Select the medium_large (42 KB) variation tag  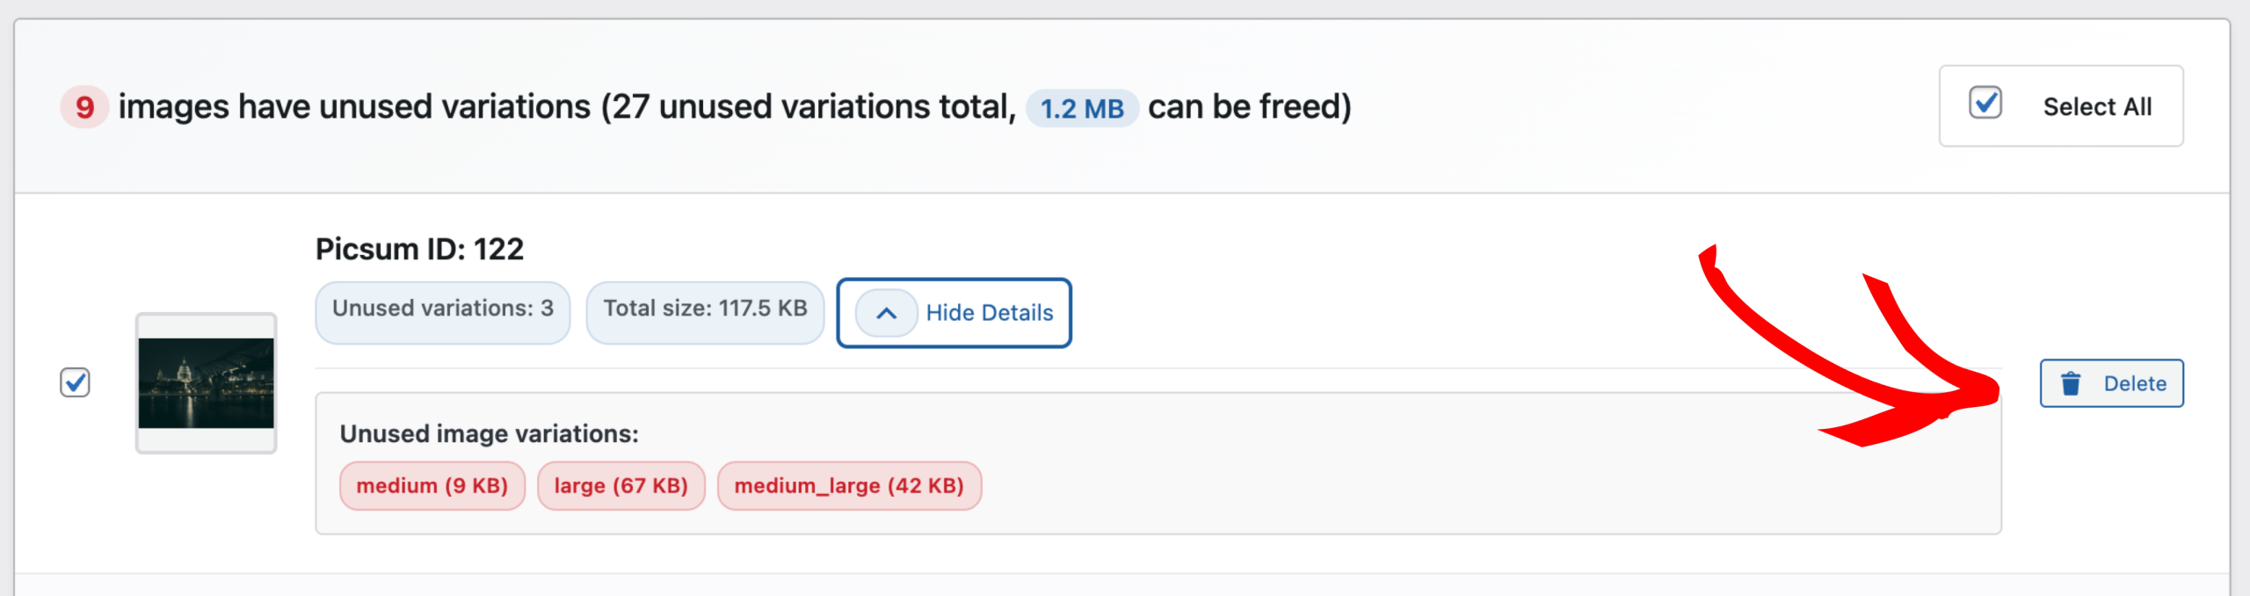point(849,486)
